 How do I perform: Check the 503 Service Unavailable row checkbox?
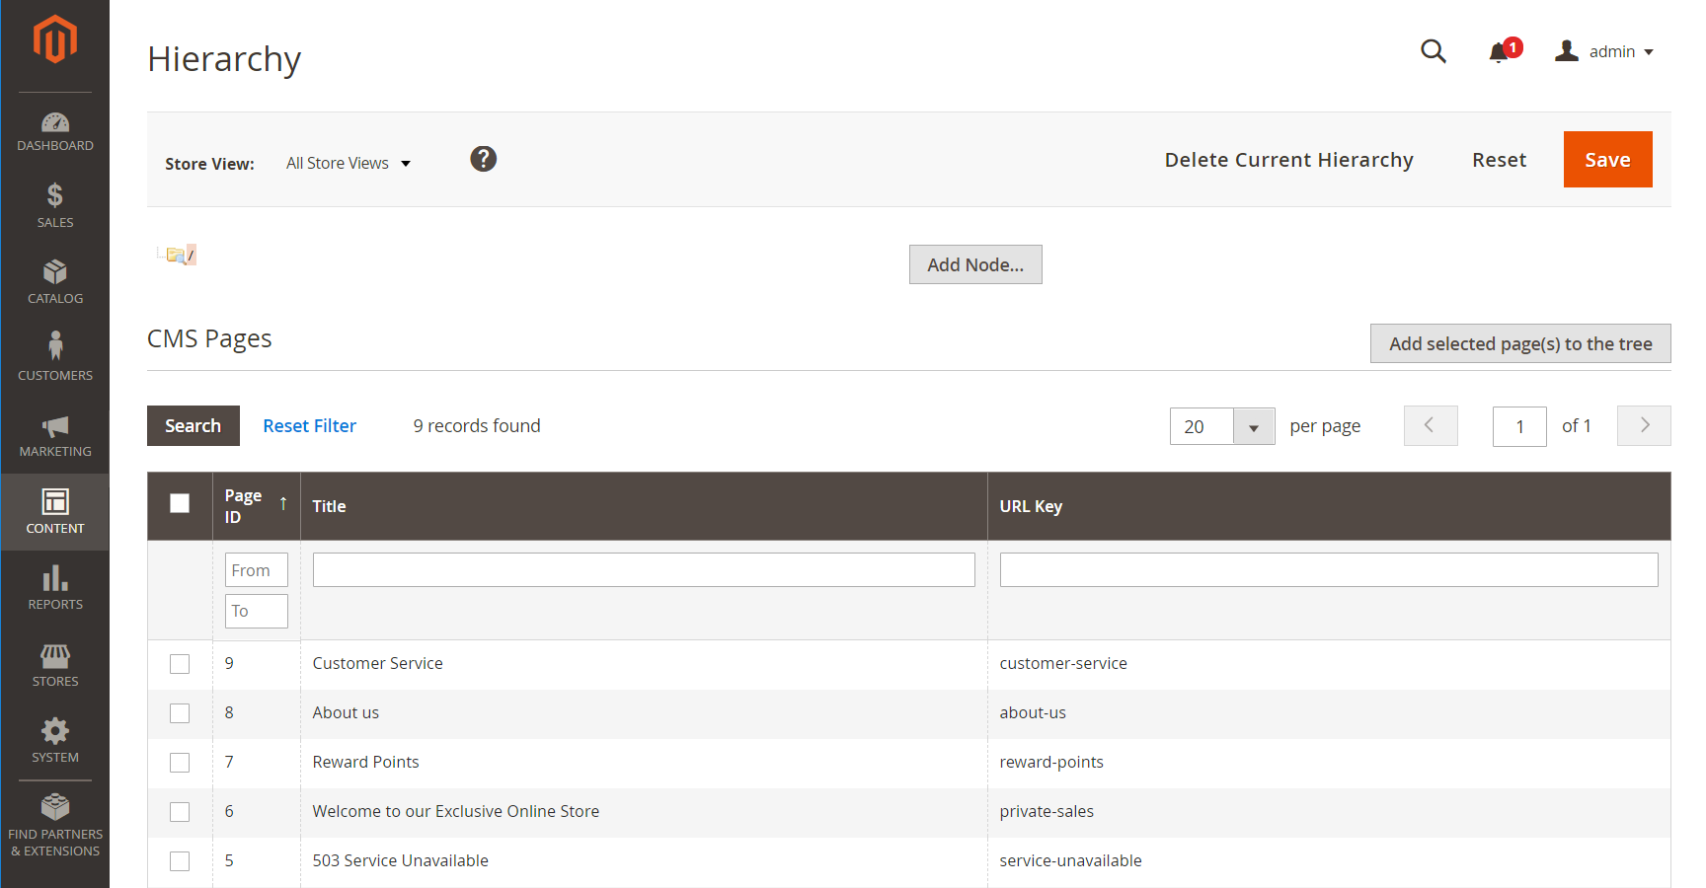tap(180, 861)
